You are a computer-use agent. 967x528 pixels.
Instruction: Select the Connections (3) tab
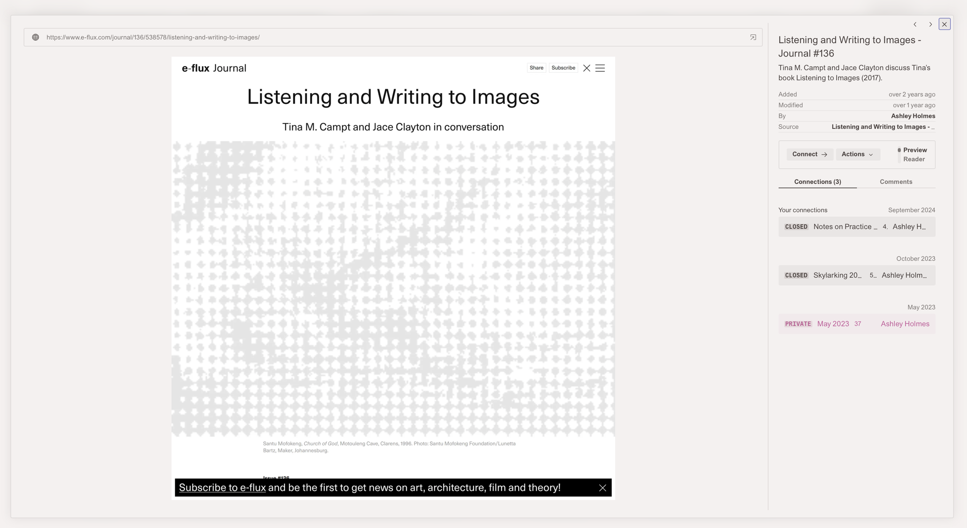(817, 181)
